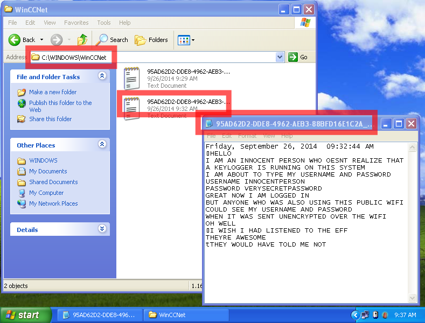
Task: Expand the Details panel
Action: pyautogui.click(x=102, y=228)
